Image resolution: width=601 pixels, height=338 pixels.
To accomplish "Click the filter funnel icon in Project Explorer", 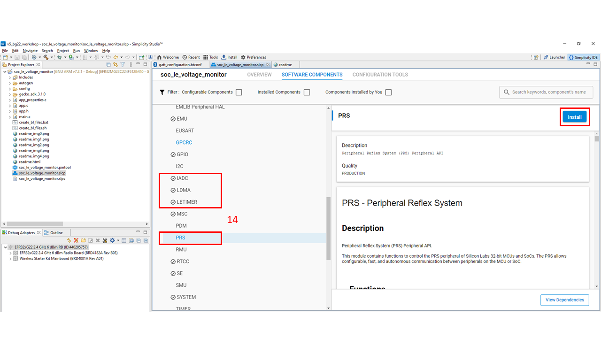I will click(123, 64).
